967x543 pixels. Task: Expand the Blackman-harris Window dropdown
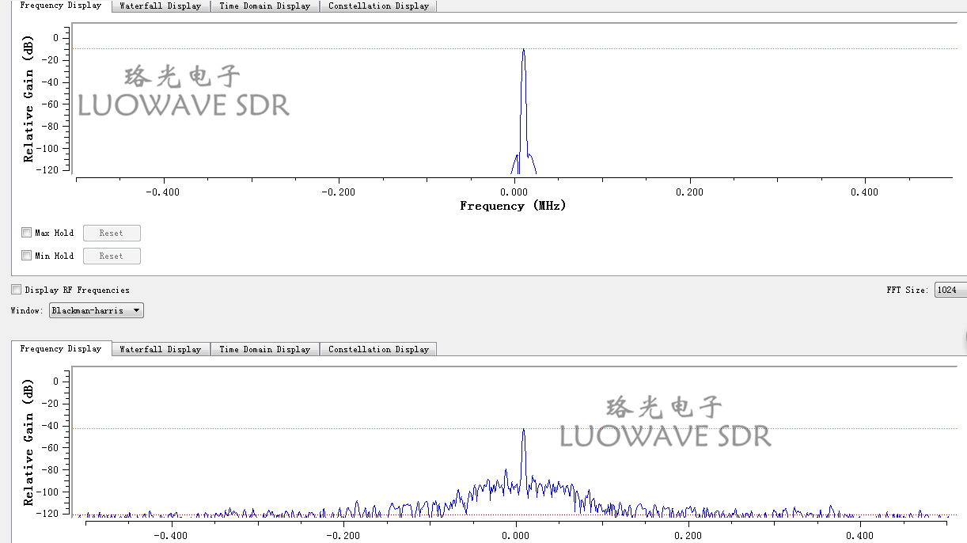pos(96,310)
